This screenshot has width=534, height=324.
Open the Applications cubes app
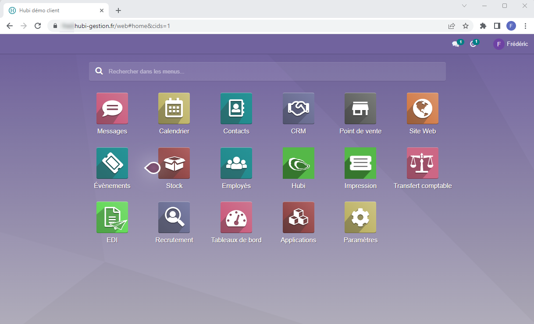(x=299, y=217)
